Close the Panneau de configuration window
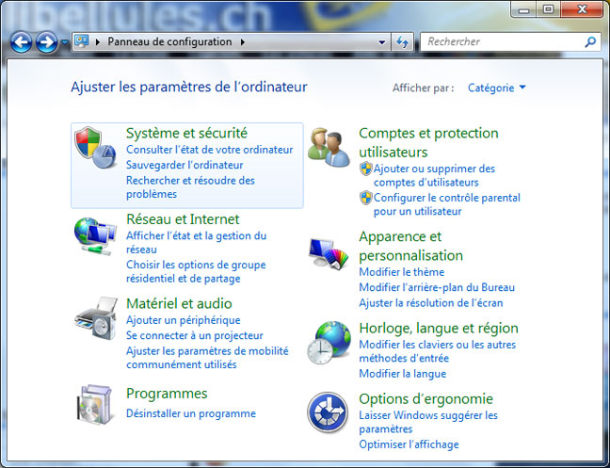This screenshot has height=468, width=610. point(582,9)
